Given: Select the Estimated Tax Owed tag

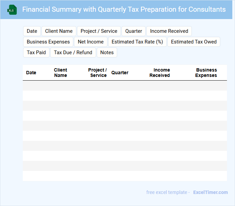Looking at the screenshot, I should [194, 42].
